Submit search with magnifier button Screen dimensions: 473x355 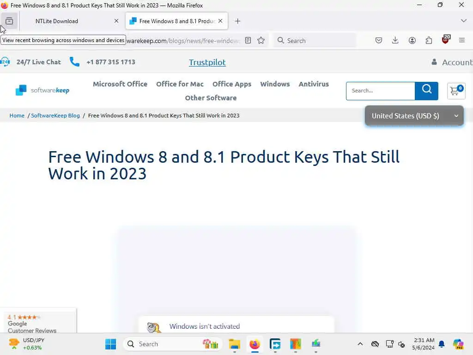tap(426, 91)
